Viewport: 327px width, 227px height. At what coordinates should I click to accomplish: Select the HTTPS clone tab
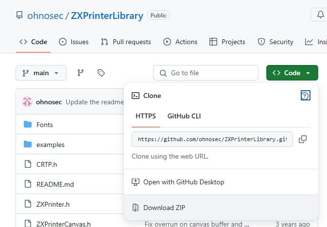click(x=146, y=116)
